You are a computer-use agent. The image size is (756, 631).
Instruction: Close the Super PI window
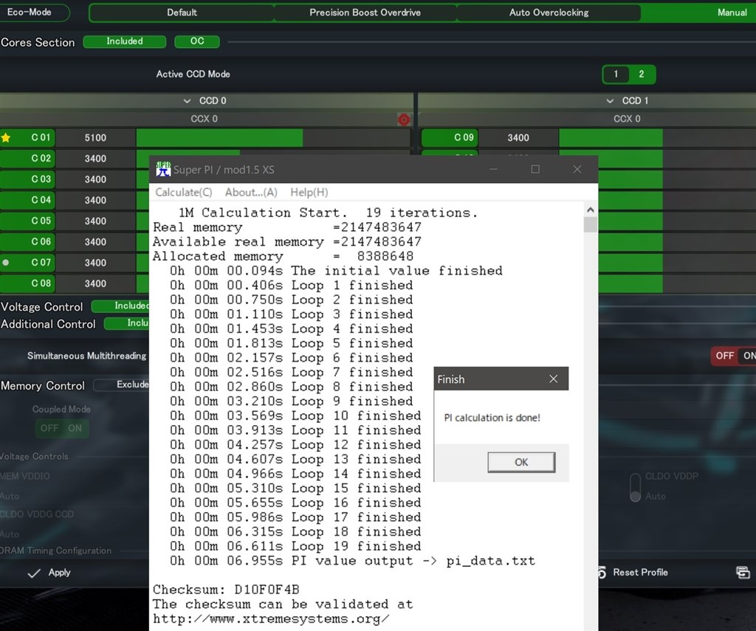(x=577, y=169)
